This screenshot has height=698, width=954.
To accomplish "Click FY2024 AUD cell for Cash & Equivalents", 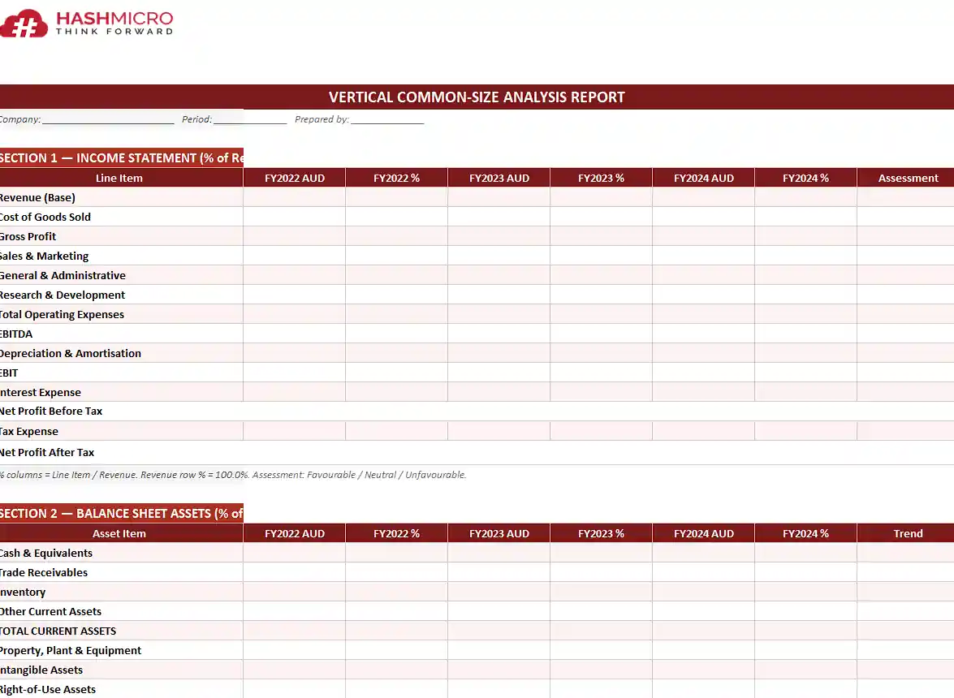I will click(x=703, y=553).
